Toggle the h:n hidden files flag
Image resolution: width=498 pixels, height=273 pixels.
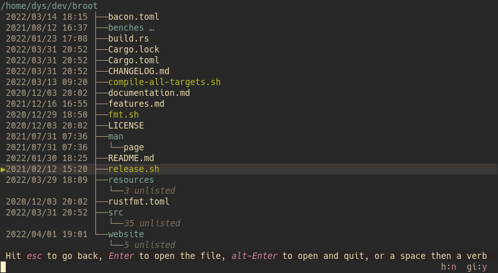click(x=449, y=267)
